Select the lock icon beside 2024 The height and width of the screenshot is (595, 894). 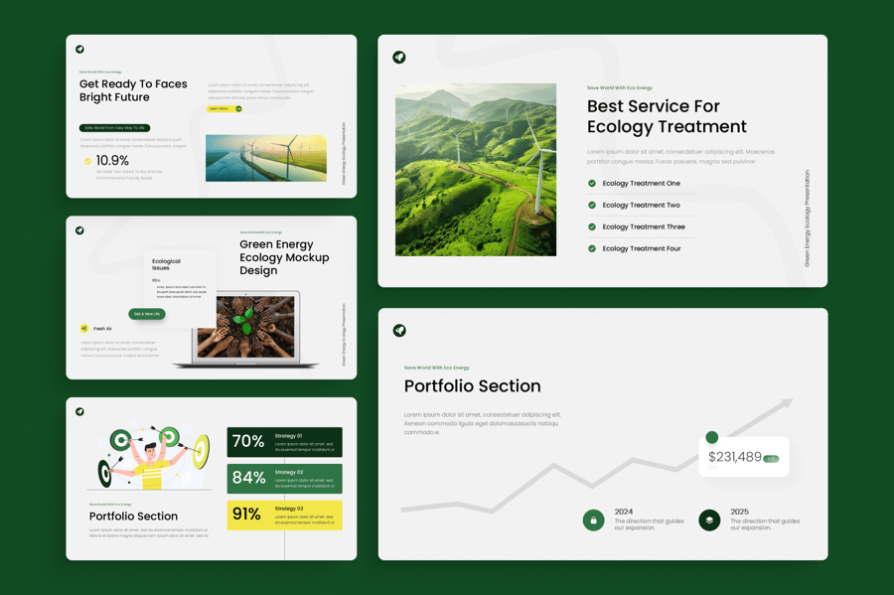coord(594,520)
